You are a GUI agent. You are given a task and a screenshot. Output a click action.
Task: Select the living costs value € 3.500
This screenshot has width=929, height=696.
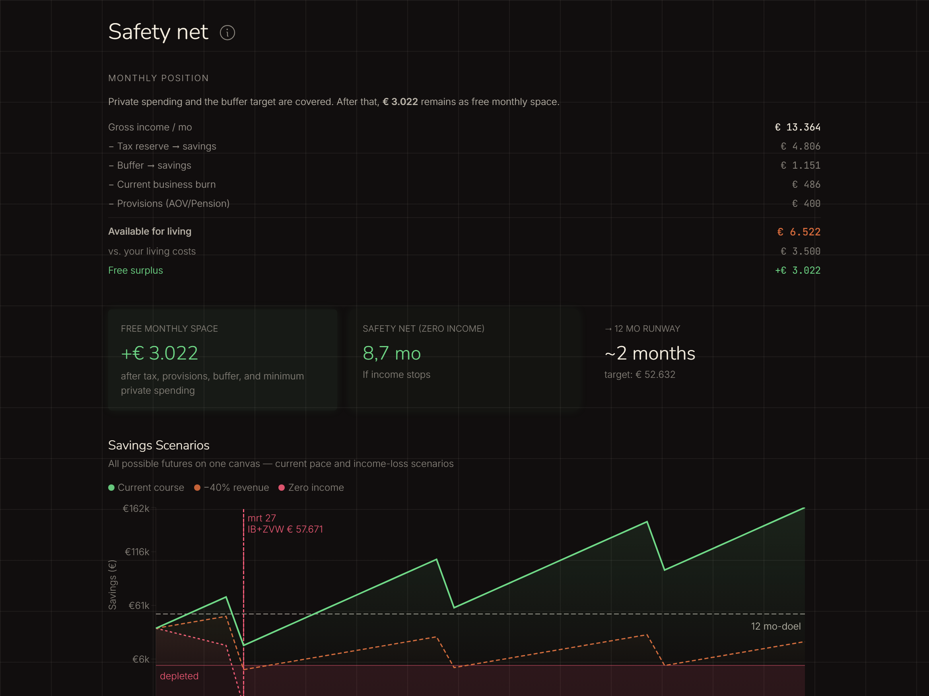800,251
